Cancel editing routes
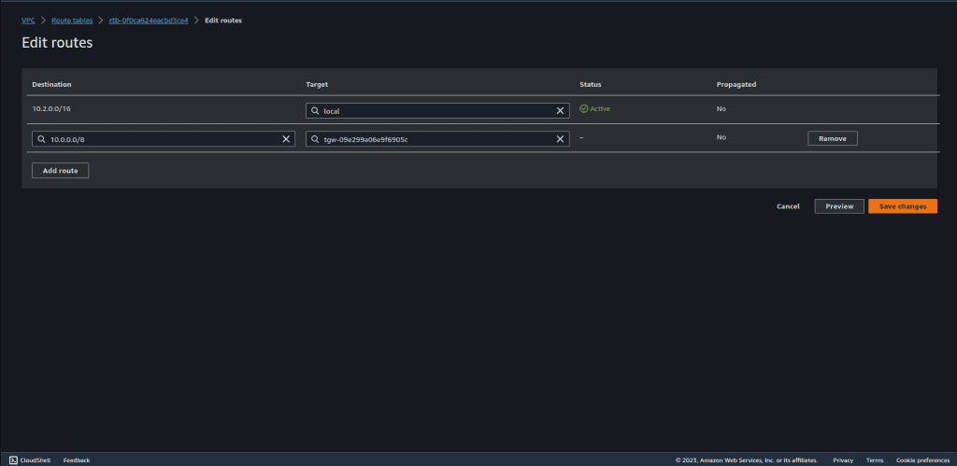The width and height of the screenshot is (957, 466). pyautogui.click(x=788, y=205)
